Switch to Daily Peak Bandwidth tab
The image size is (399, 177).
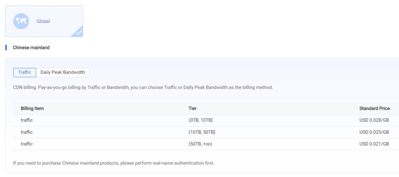pyautogui.click(x=63, y=72)
